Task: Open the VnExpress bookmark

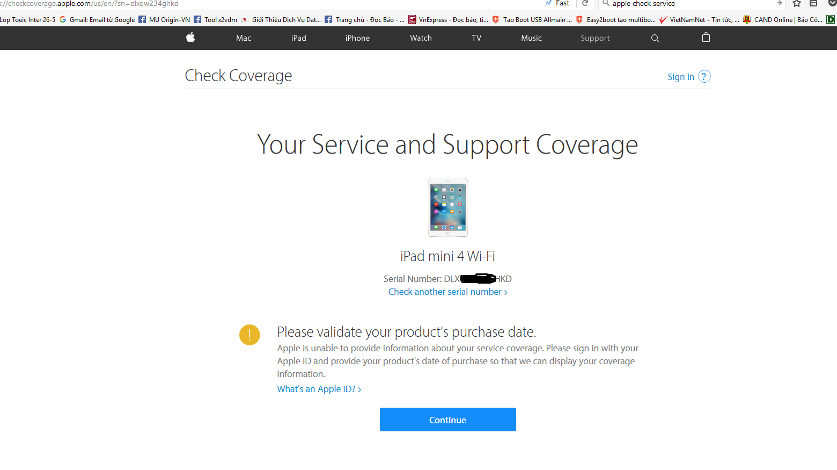Action: [x=448, y=19]
